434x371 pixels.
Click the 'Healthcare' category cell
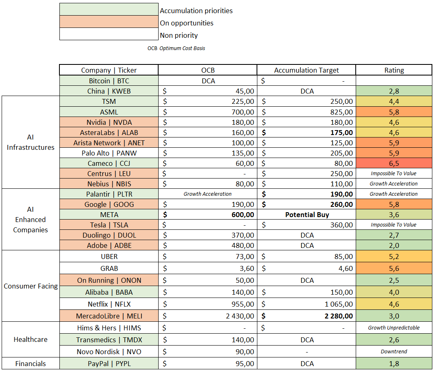click(30, 339)
